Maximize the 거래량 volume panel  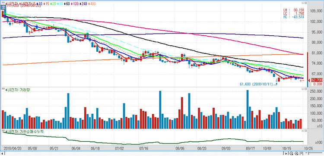305,89
